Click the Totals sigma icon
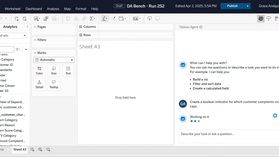 click(x=92, y=18)
